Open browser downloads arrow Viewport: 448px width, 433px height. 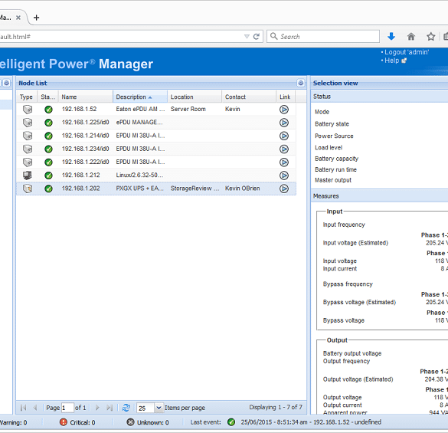click(391, 36)
